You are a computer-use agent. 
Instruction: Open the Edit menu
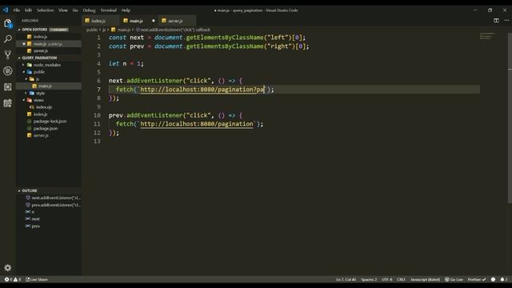coord(29,10)
